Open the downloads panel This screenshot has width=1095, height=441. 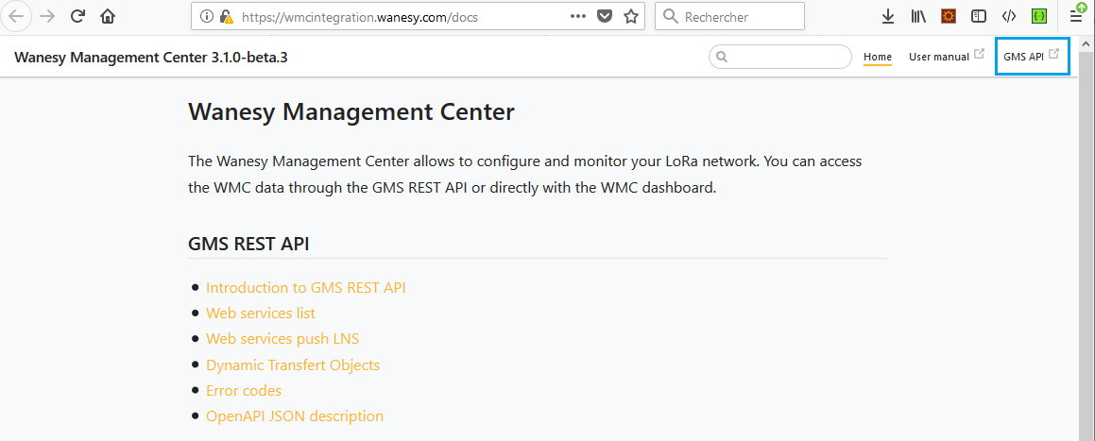coord(888,16)
